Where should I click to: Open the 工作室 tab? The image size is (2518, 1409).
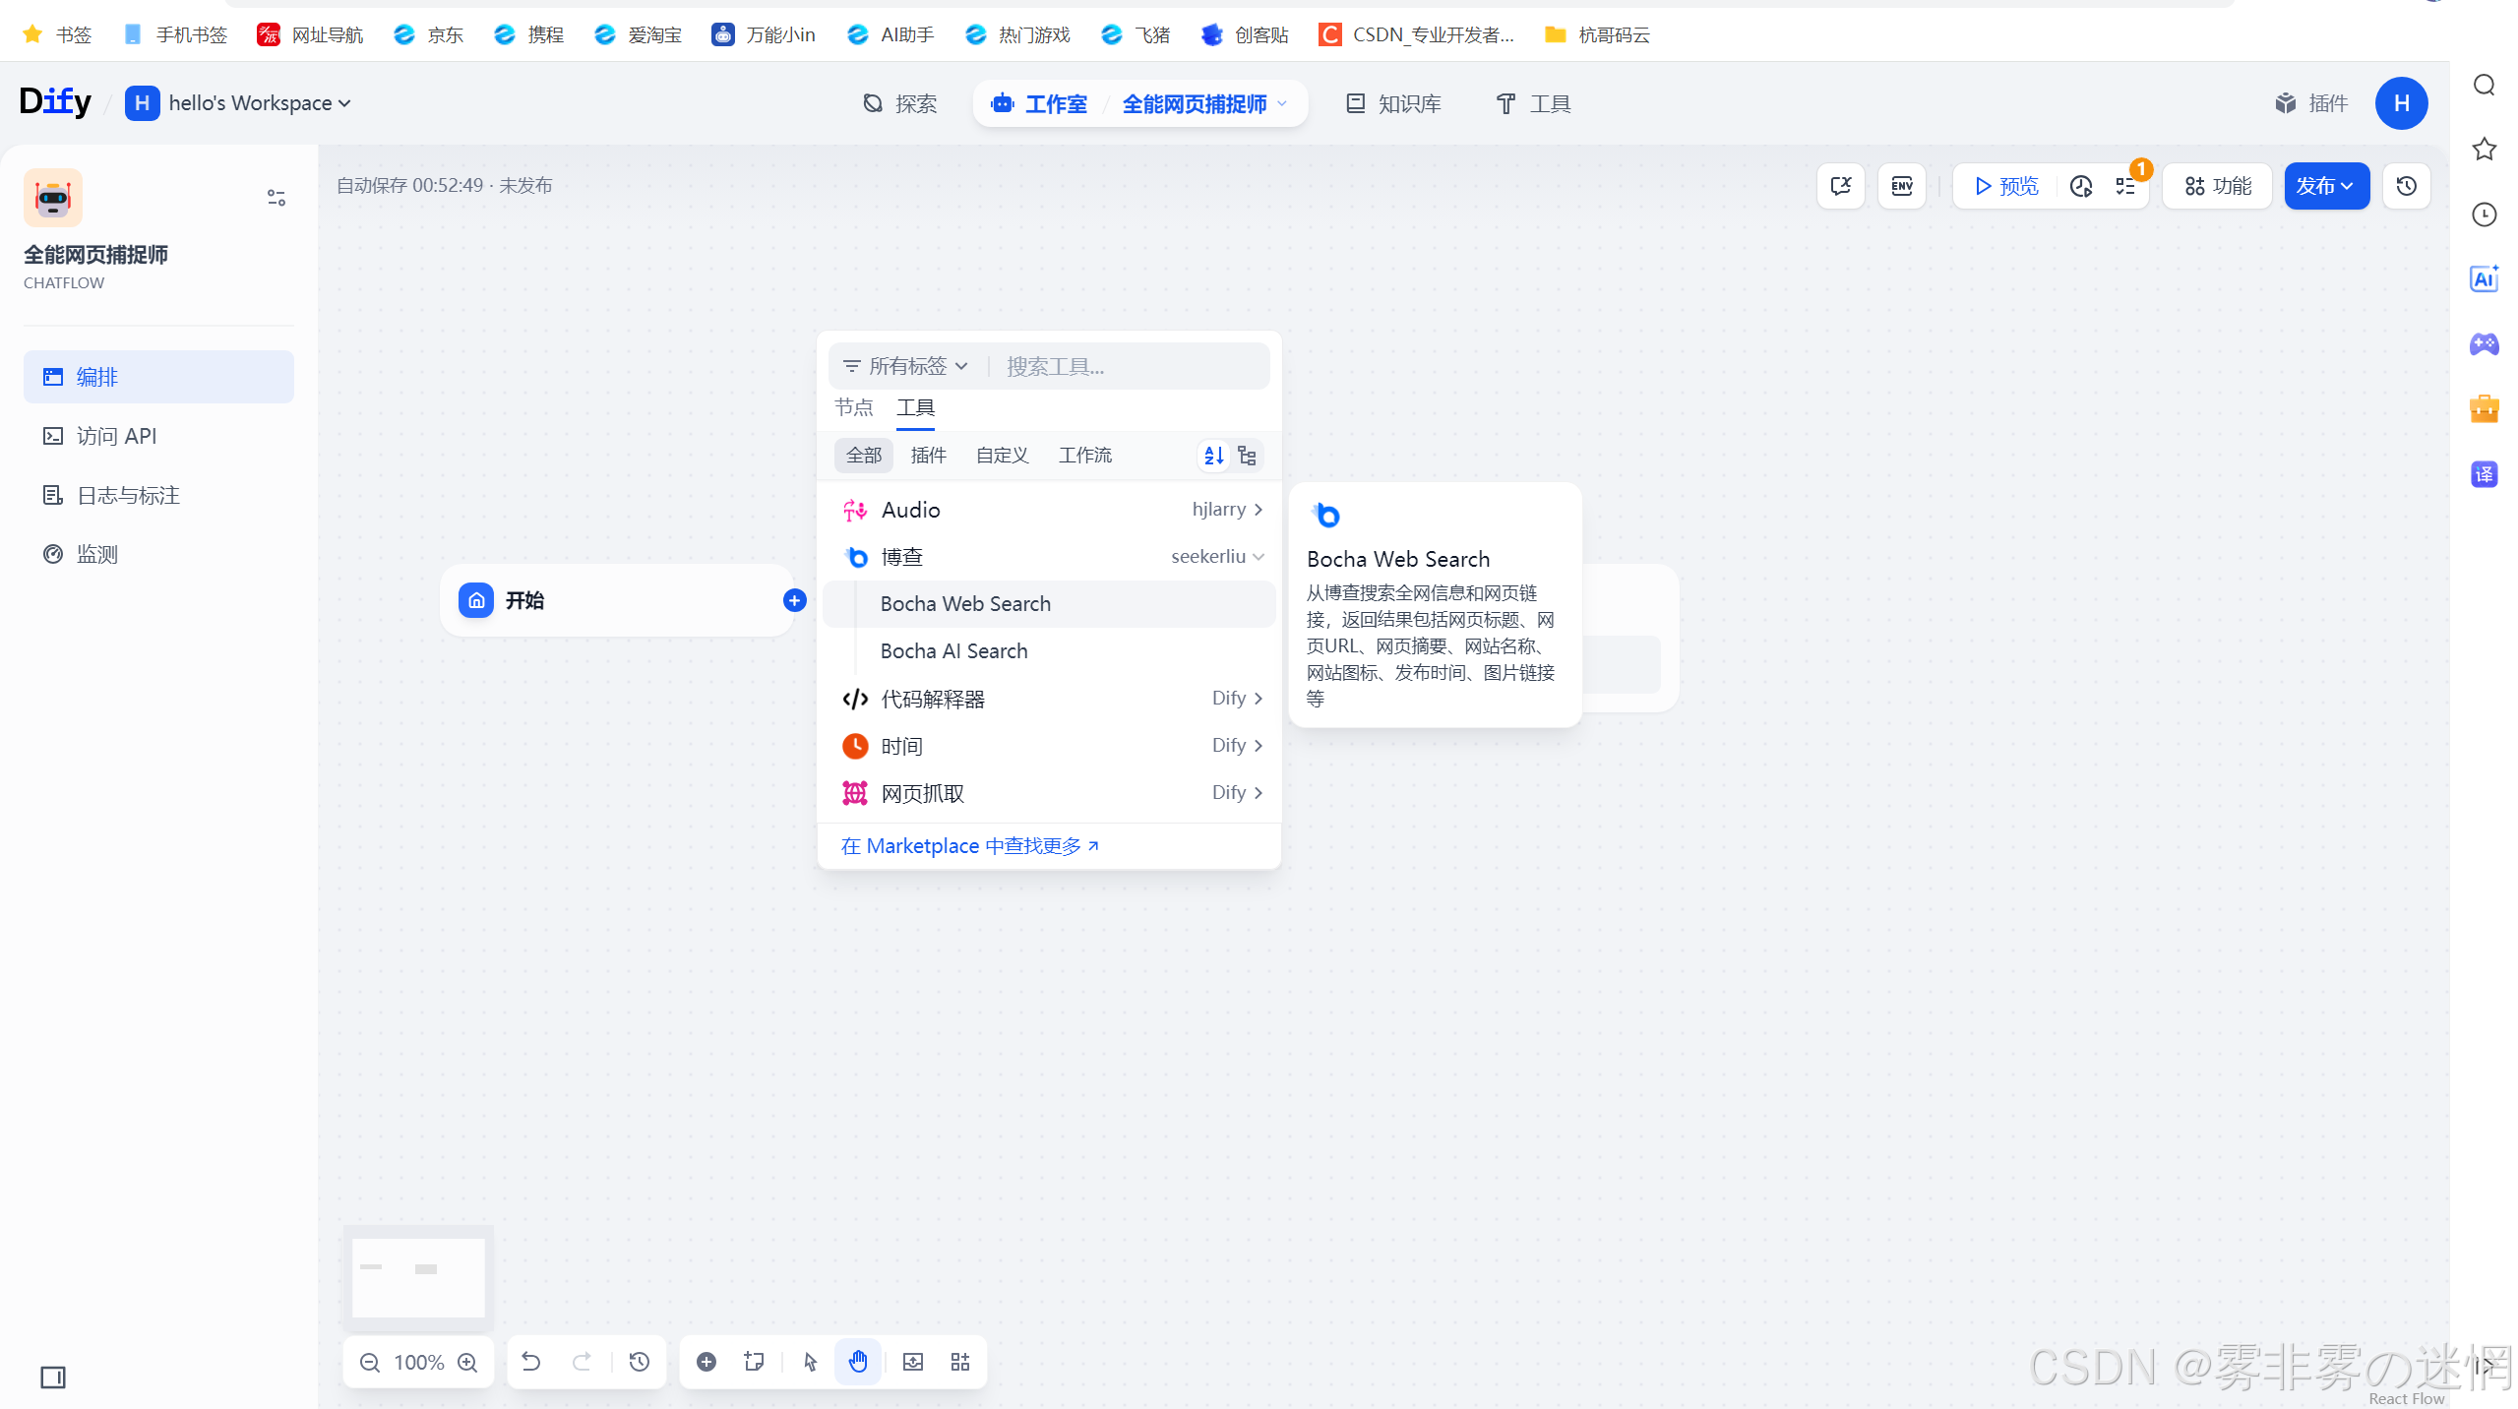pos(1040,103)
